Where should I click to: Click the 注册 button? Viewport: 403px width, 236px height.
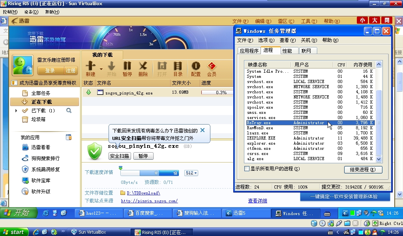tap(70, 70)
